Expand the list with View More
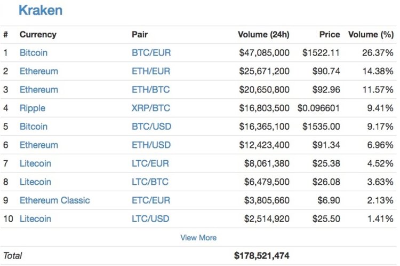Viewport: 400px width, 266px height. coord(198,237)
